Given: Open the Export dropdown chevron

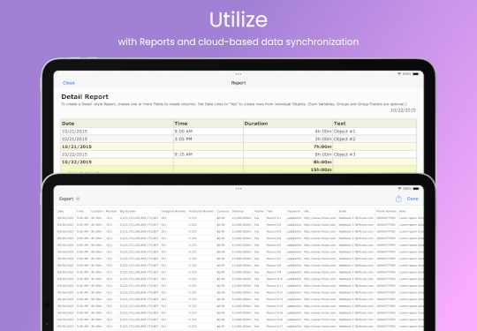Looking at the screenshot, I should pos(78,199).
